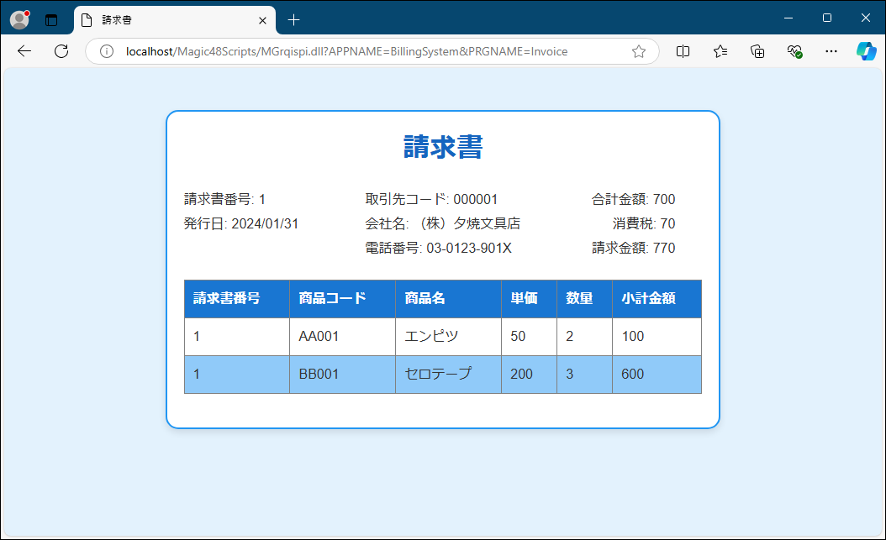886x540 pixels.
Task: Click the browser back arrow
Action: pyautogui.click(x=24, y=51)
